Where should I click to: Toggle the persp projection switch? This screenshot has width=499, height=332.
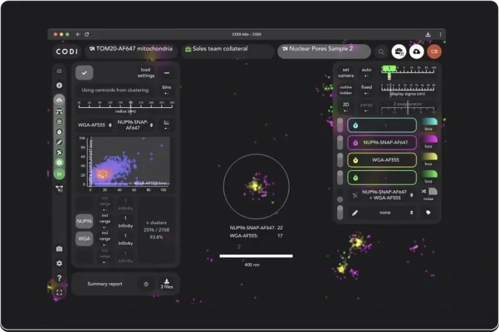366,107
